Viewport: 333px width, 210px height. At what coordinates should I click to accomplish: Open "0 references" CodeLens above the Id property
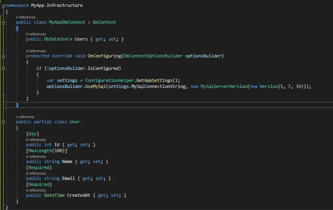(x=36, y=140)
